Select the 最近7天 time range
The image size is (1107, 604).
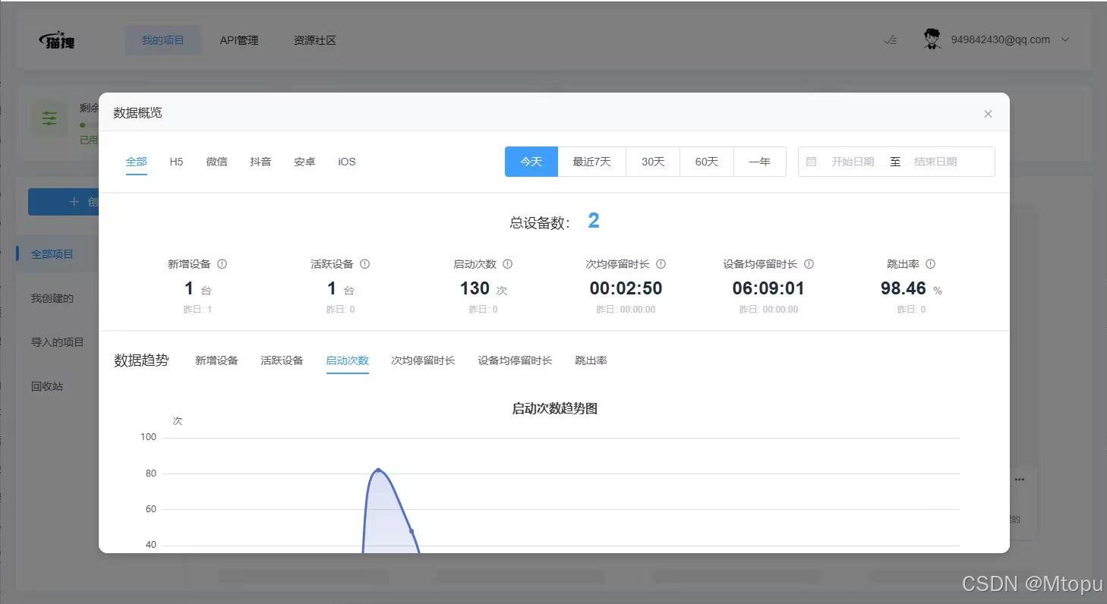pos(591,161)
